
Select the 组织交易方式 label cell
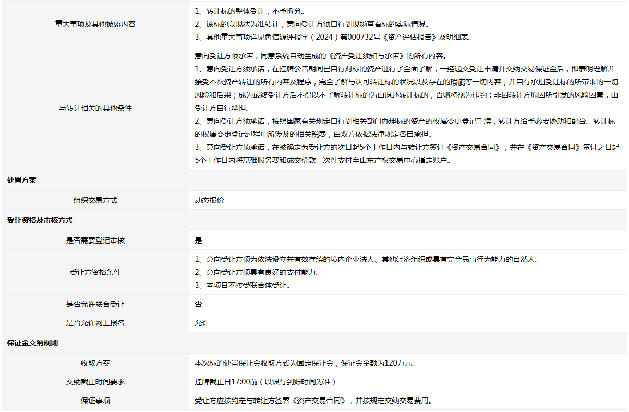[x=95, y=200]
